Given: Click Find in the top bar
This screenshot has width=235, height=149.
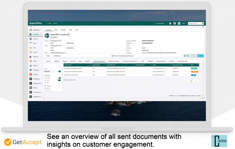Looking at the screenshot, I should pos(55,24).
